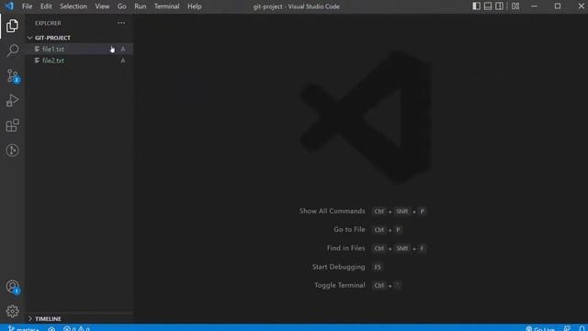This screenshot has width=588, height=331.
Task: Open the Manage gear icon
Action: tap(12, 311)
